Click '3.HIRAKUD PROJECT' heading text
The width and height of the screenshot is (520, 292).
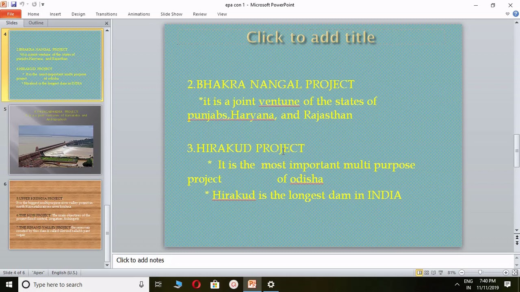tap(246, 148)
